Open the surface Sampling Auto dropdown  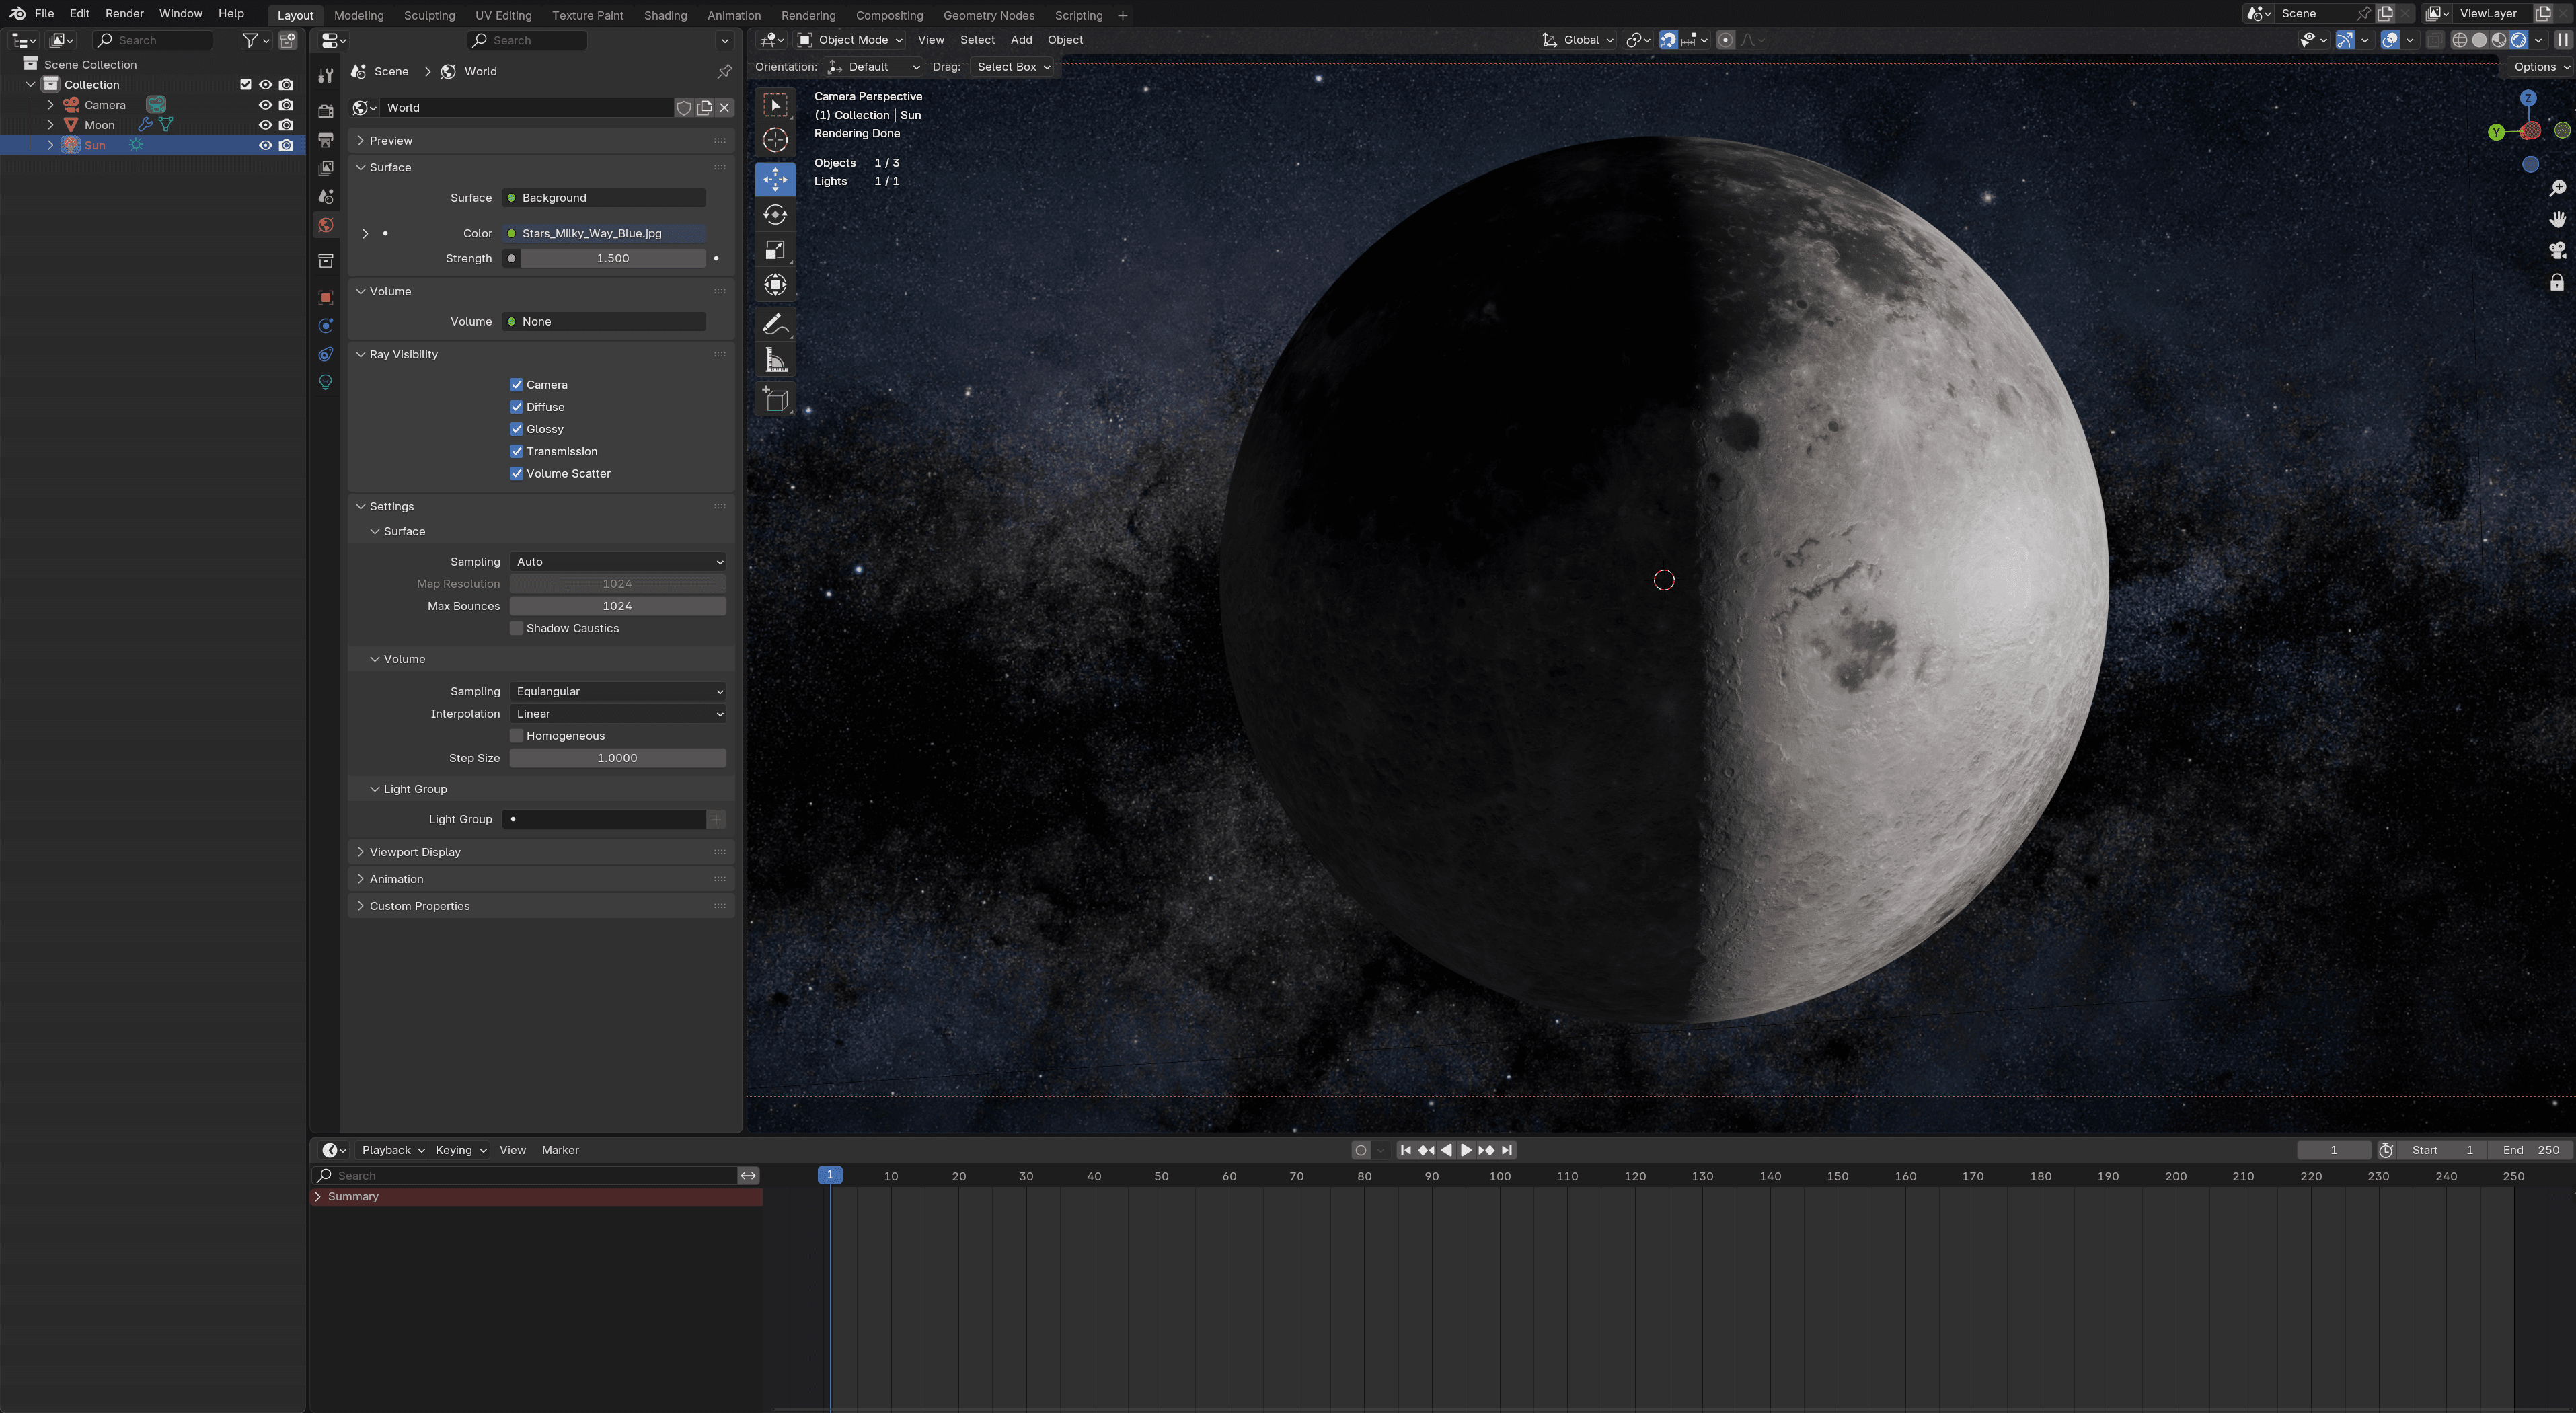tap(617, 562)
